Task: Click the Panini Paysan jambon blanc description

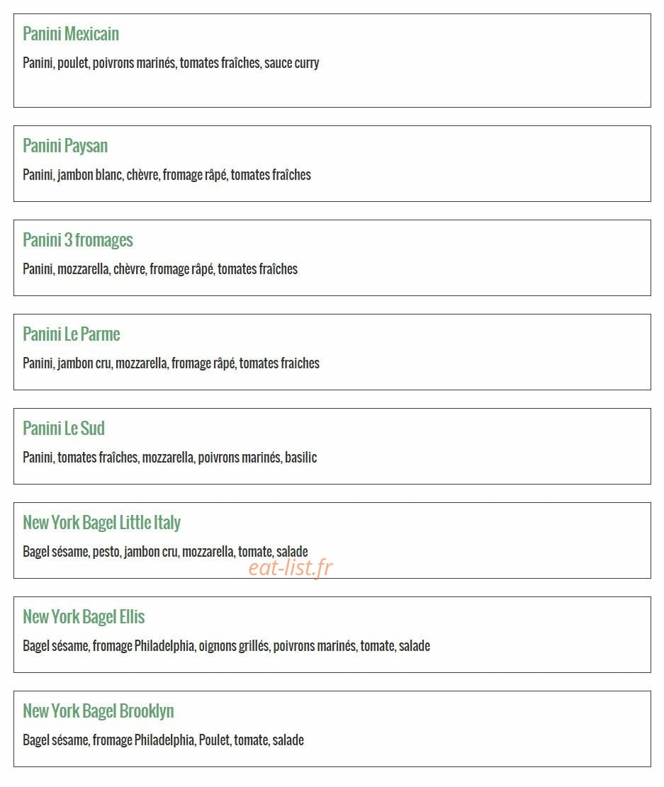Action: [167, 175]
